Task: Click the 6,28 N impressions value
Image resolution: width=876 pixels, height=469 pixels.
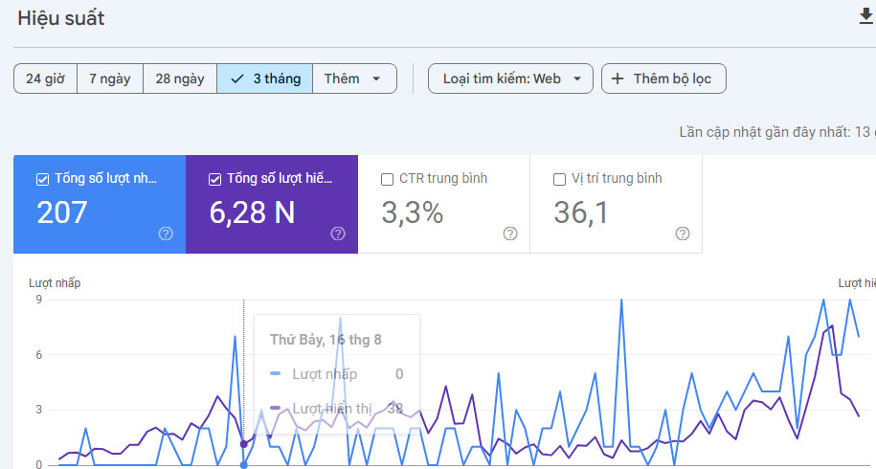Action: [x=252, y=212]
